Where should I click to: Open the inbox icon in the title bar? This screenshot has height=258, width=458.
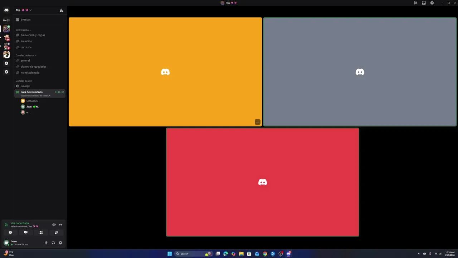tap(424, 3)
